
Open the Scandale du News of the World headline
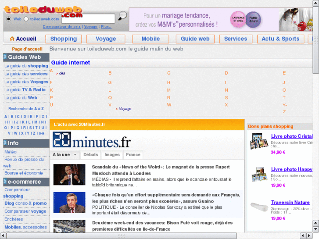(x=161, y=170)
